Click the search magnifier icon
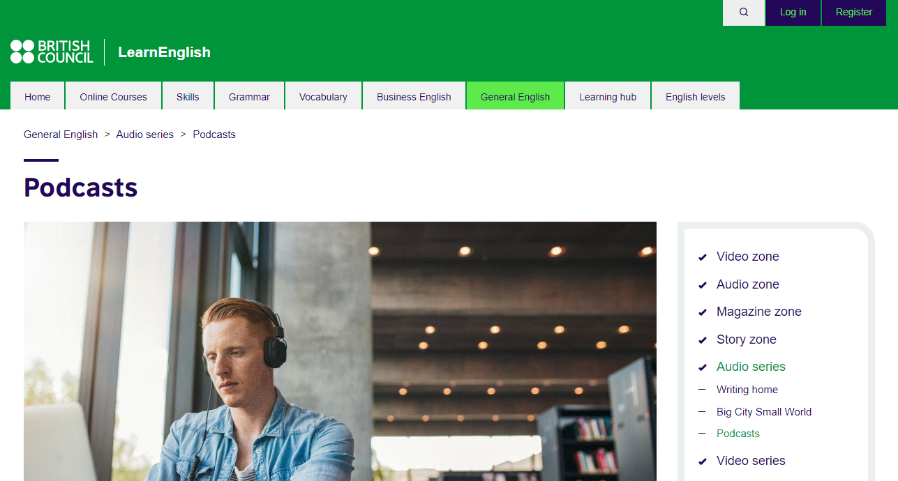The image size is (898, 481). click(x=744, y=12)
